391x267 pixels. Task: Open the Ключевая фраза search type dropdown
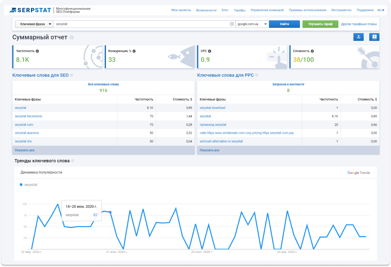[x=34, y=24]
